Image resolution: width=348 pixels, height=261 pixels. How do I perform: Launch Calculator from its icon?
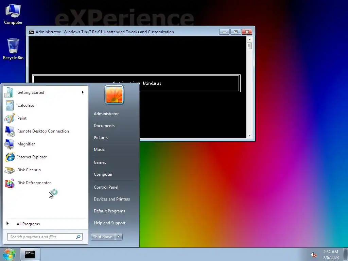(10, 105)
